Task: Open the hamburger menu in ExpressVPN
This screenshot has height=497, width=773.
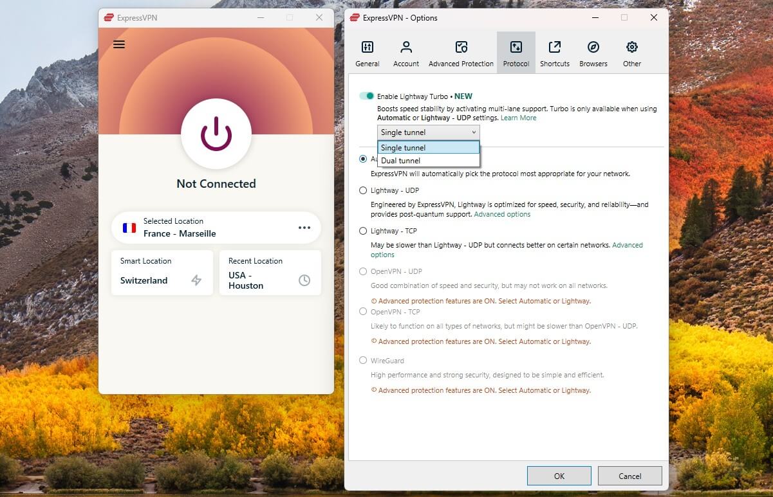Action: 119,44
